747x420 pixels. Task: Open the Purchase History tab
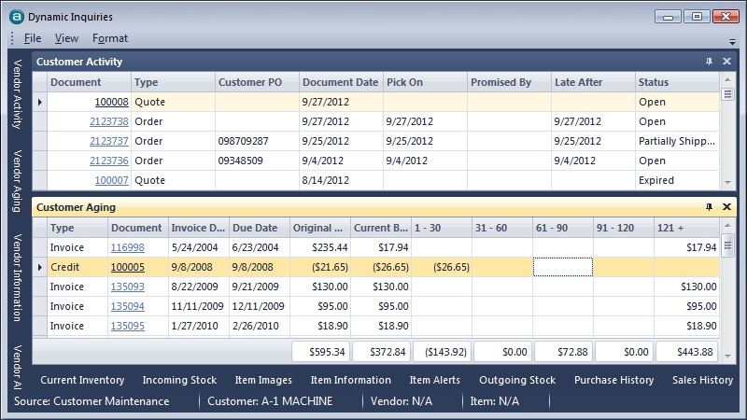pyautogui.click(x=613, y=380)
